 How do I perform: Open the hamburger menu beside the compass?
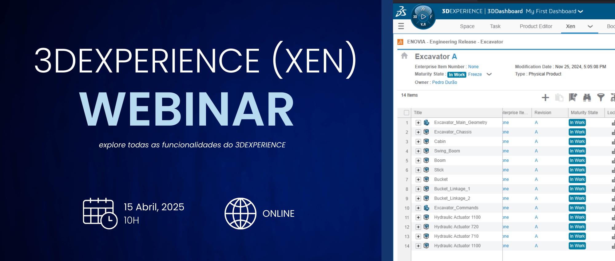tap(401, 26)
